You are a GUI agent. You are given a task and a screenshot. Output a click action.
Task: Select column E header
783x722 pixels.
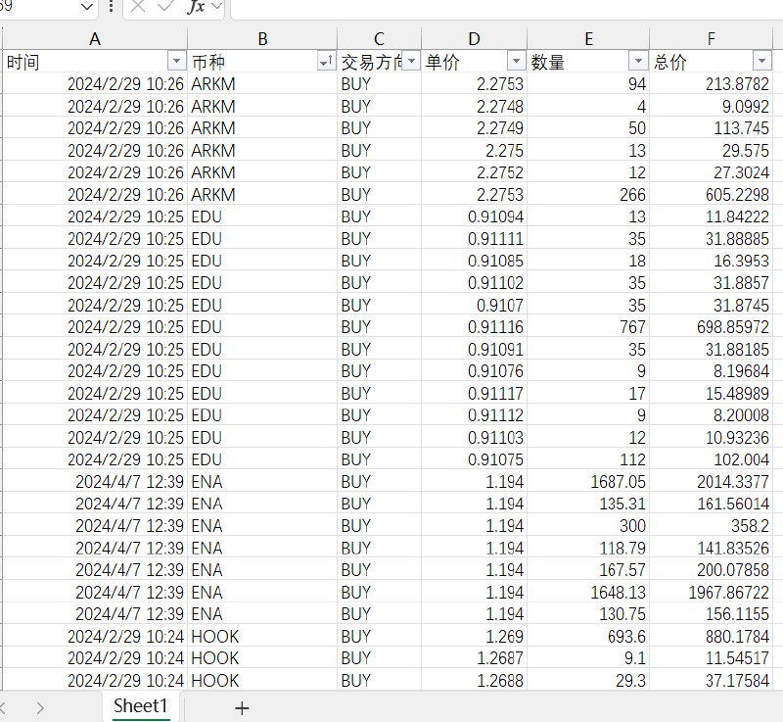coord(588,38)
